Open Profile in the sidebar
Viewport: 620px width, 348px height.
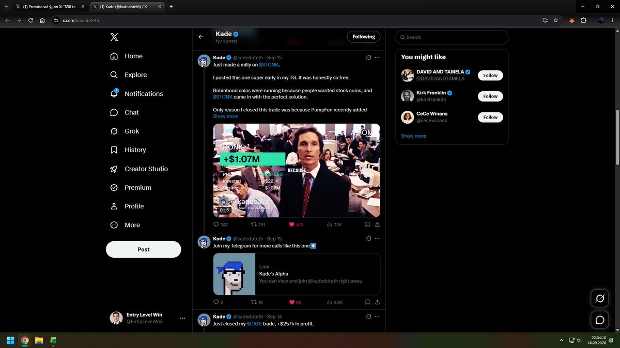click(127, 206)
